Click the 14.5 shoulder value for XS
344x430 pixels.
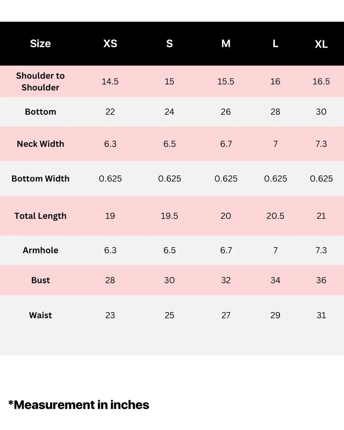tap(110, 81)
